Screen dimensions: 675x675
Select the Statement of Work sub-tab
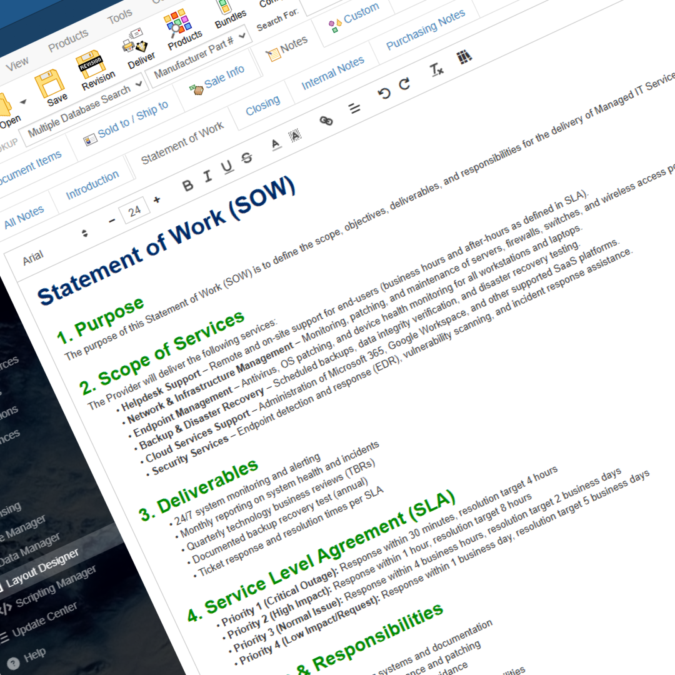(182, 143)
